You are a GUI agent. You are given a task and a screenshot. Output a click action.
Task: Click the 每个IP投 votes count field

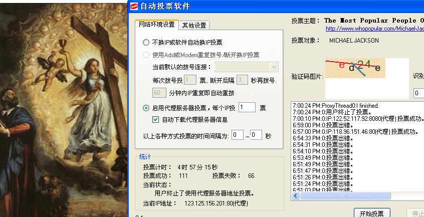tap(247, 107)
